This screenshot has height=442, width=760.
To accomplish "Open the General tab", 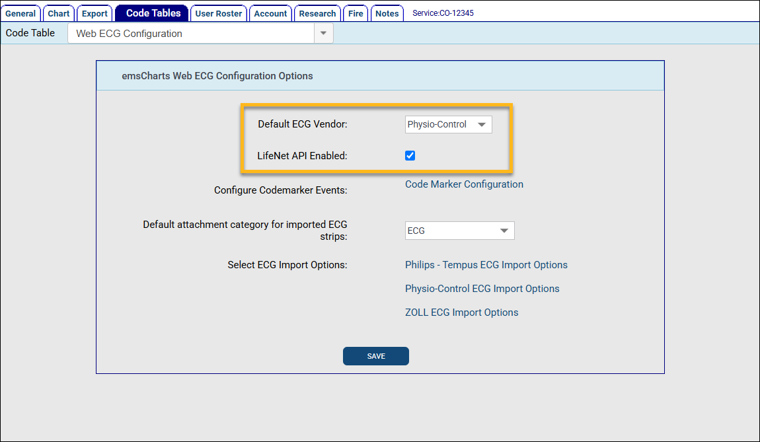I will tap(20, 13).
